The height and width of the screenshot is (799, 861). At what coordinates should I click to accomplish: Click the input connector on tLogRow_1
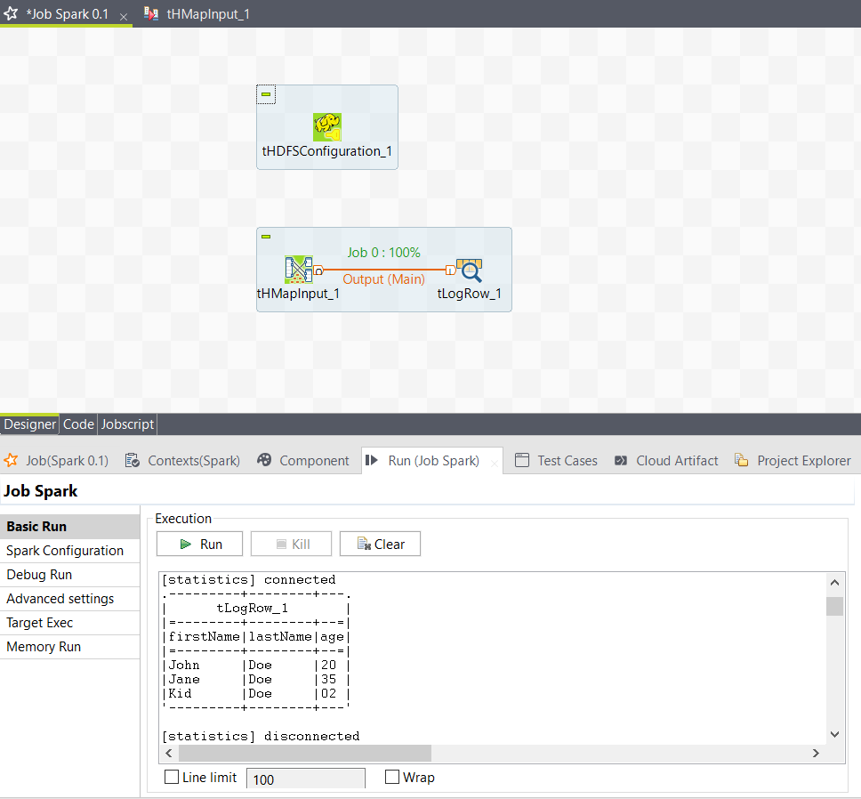click(x=450, y=270)
